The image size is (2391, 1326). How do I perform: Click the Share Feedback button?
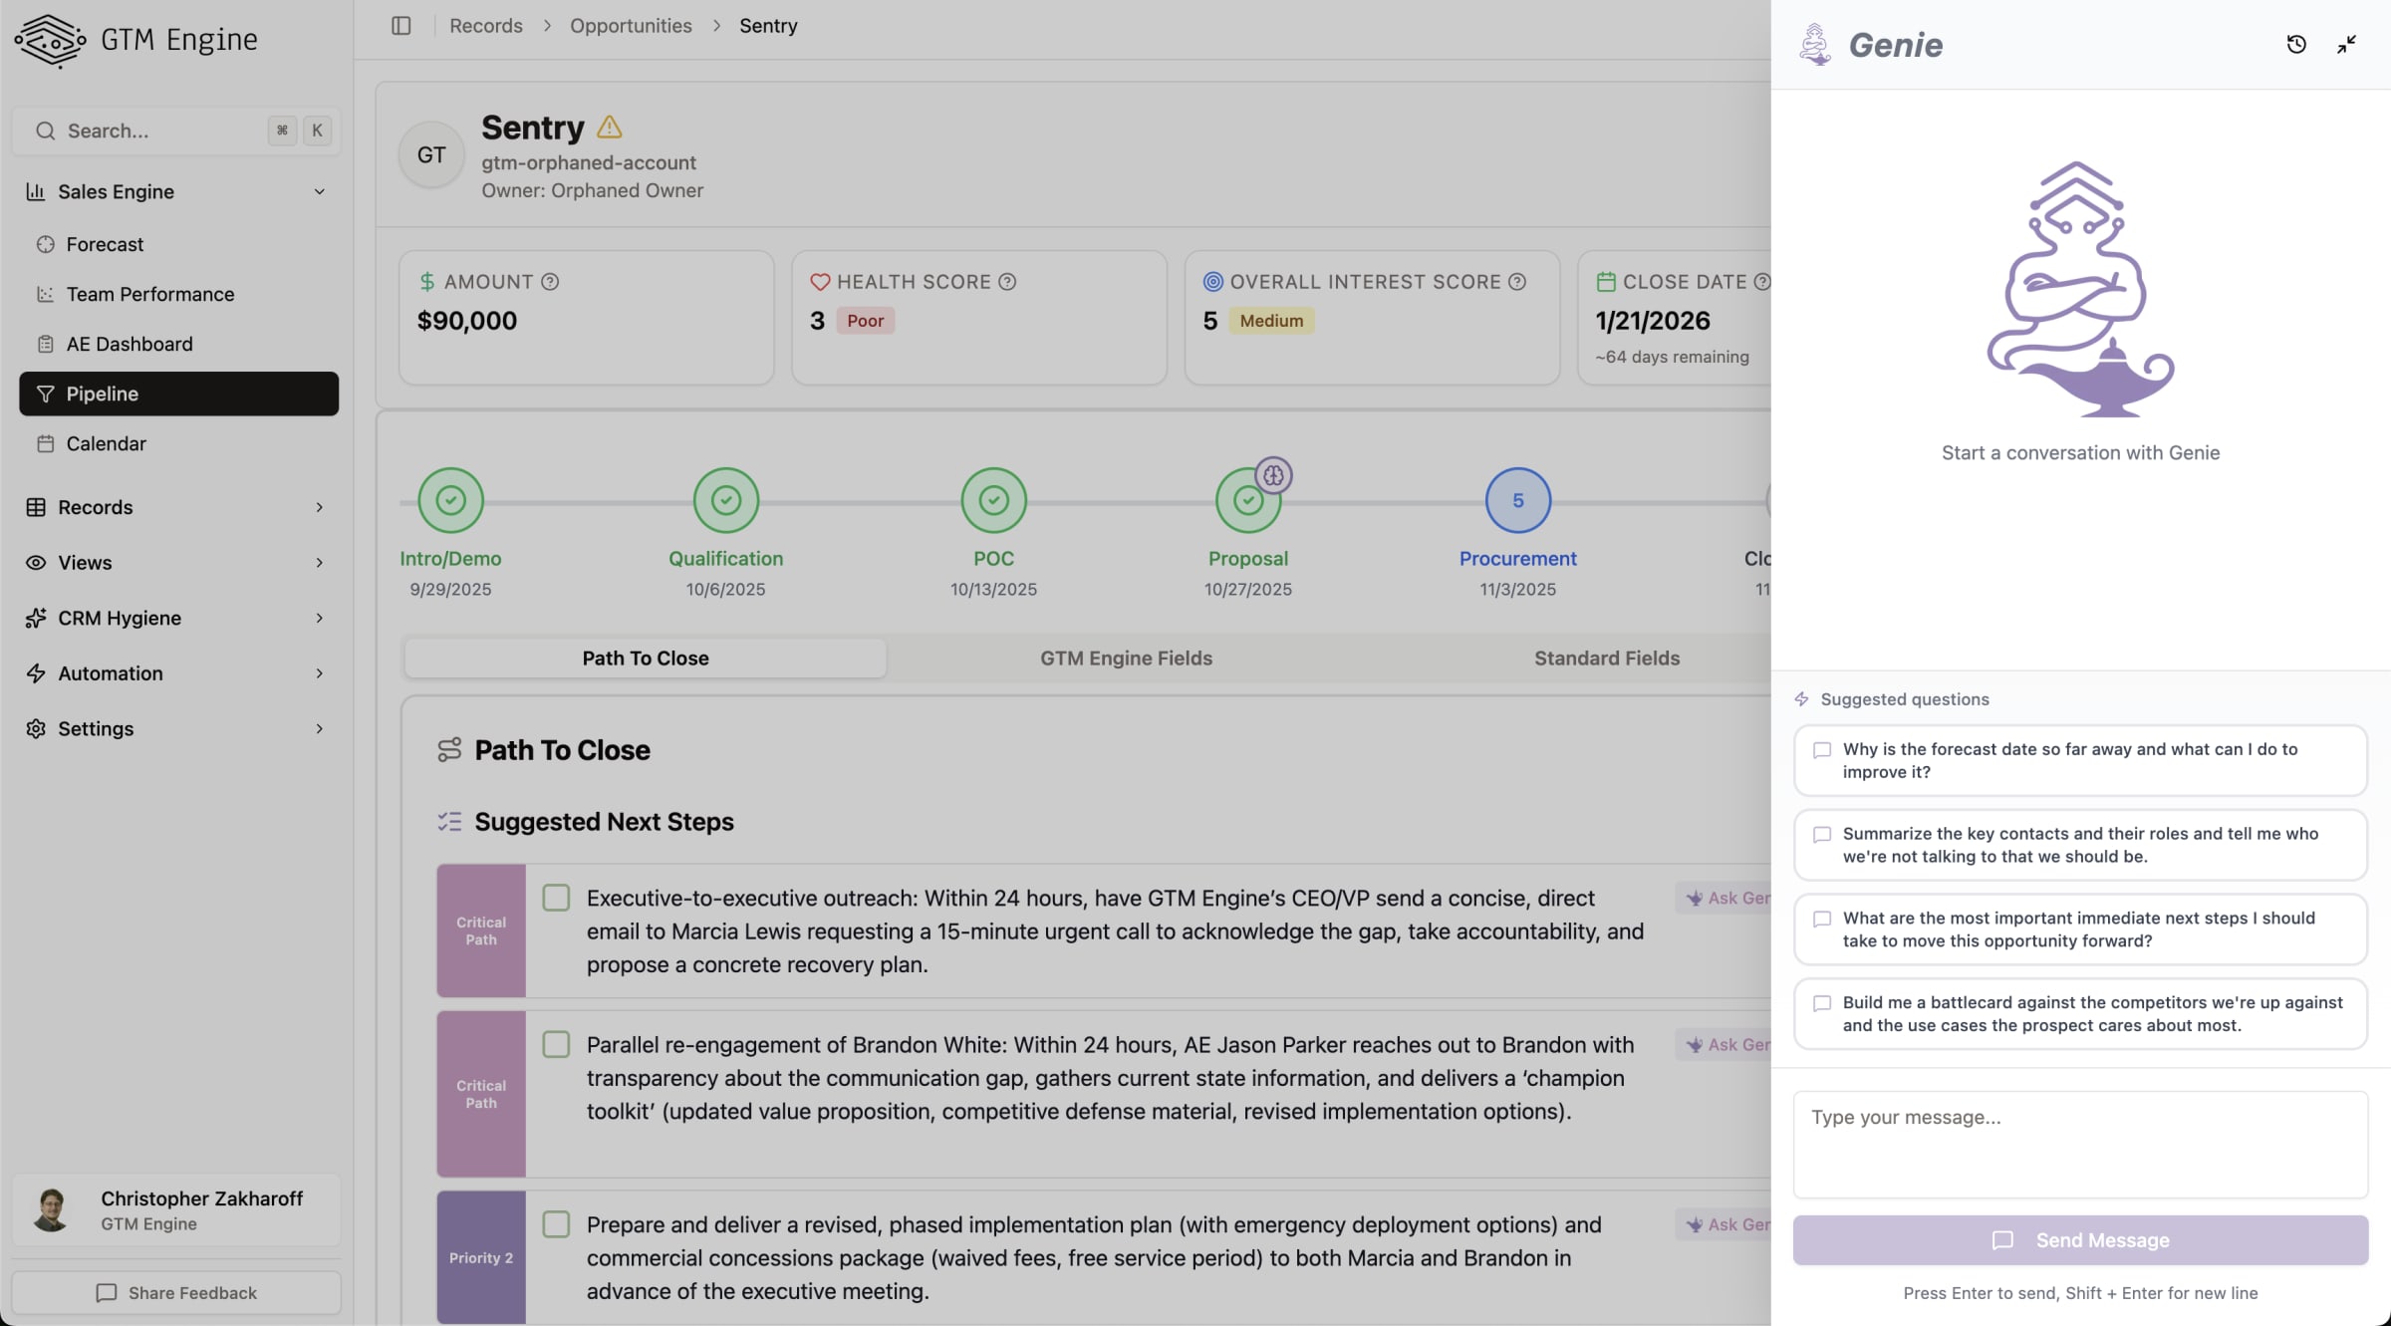(176, 1293)
